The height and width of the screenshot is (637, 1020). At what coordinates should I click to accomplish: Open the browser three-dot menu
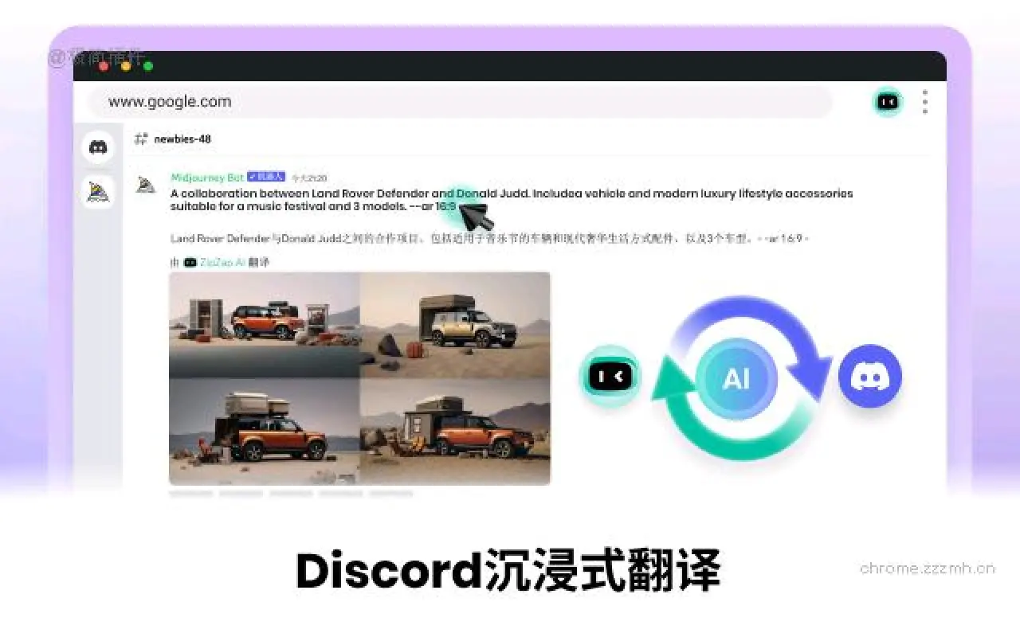click(925, 102)
